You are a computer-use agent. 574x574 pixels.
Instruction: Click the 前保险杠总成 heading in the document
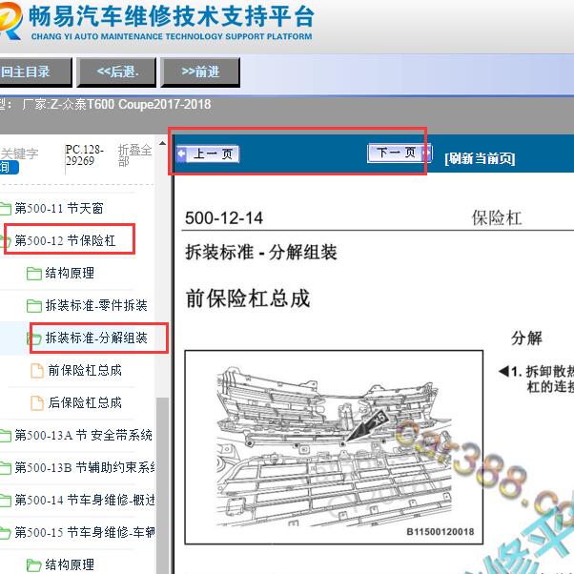(x=248, y=298)
